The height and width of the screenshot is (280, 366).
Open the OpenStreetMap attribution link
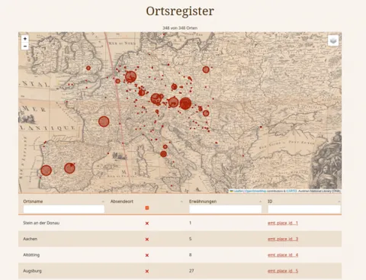(255, 191)
